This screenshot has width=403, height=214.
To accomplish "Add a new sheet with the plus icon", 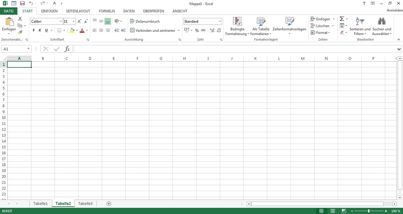I will coord(109,204).
